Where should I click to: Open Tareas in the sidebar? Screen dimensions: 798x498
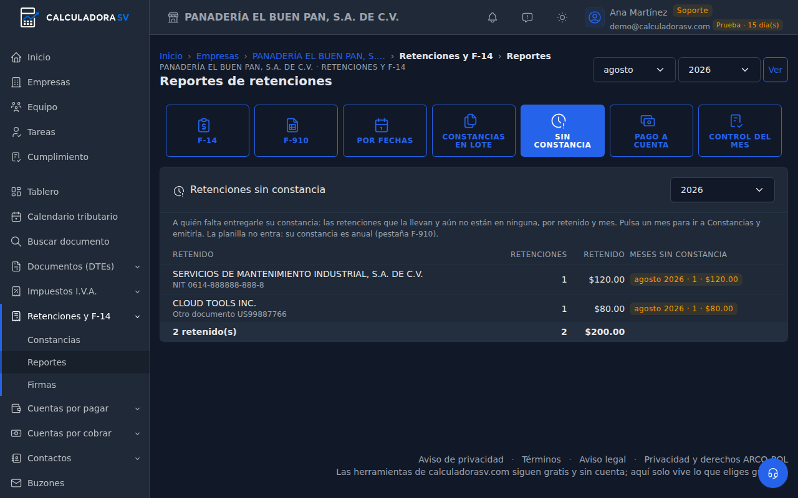74,132
